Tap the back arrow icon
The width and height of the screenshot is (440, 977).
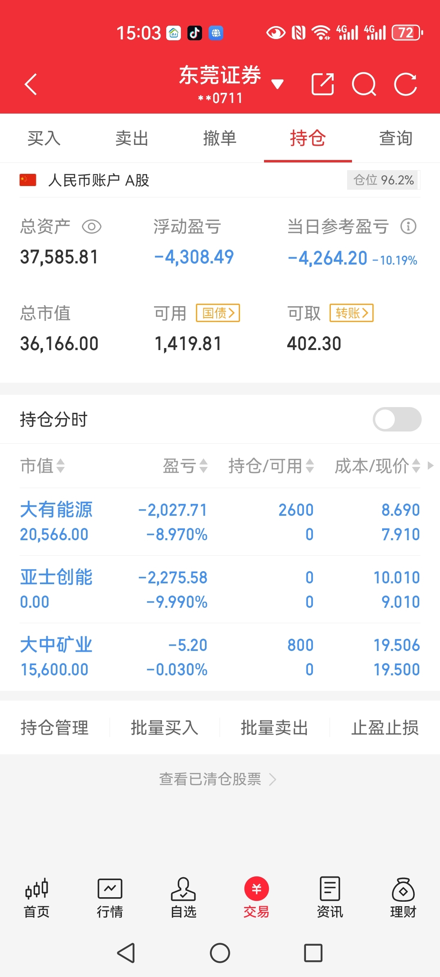[31, 84]
